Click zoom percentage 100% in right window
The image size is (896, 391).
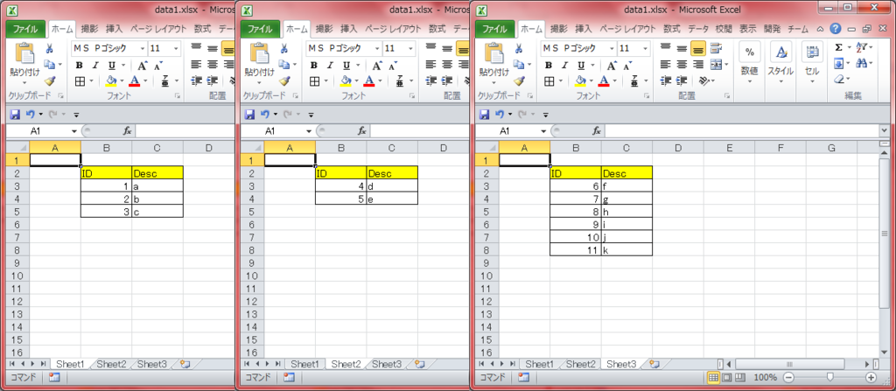tap(765, 378)
